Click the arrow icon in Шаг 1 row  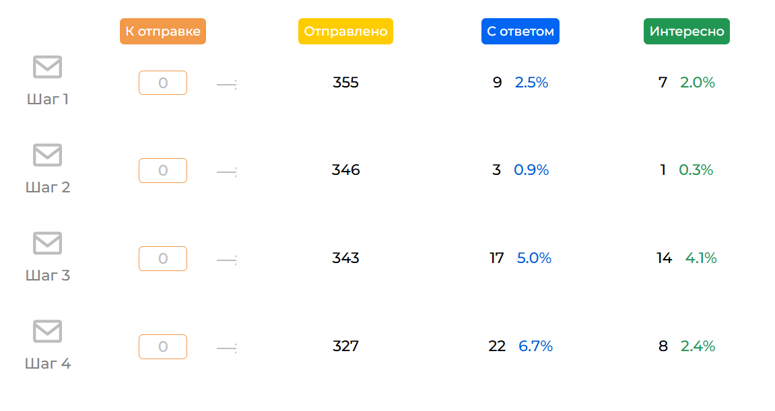coord(227,84)
